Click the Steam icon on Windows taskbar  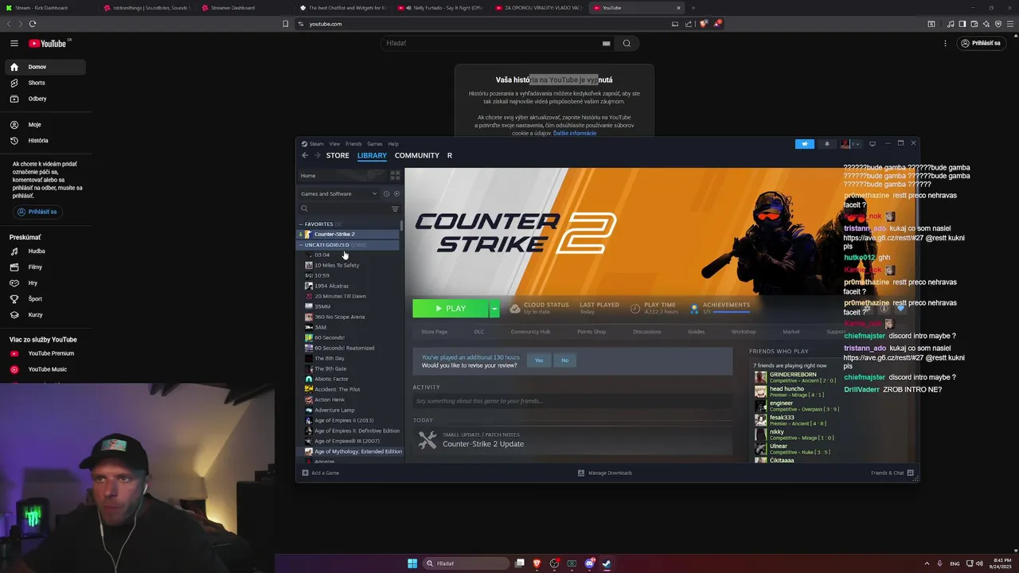(607, 563)
